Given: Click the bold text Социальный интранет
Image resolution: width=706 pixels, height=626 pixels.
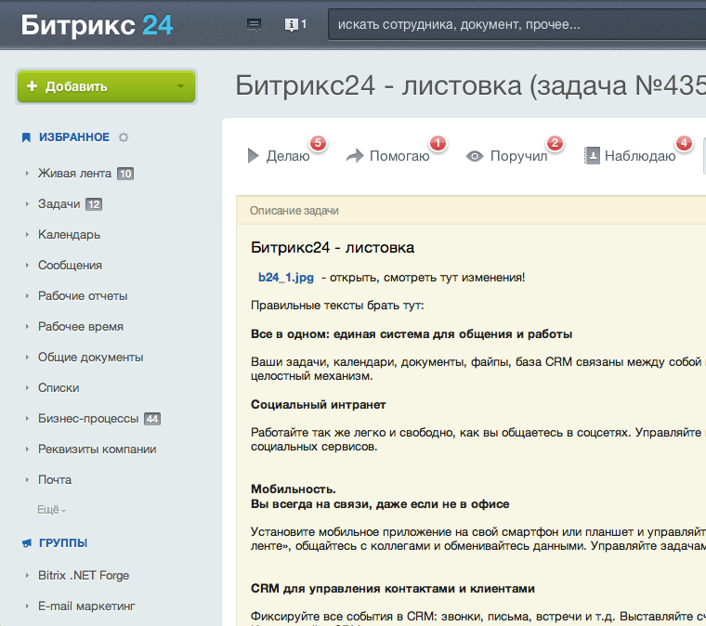Looking at the screenshot, I should tap(319, 405).
